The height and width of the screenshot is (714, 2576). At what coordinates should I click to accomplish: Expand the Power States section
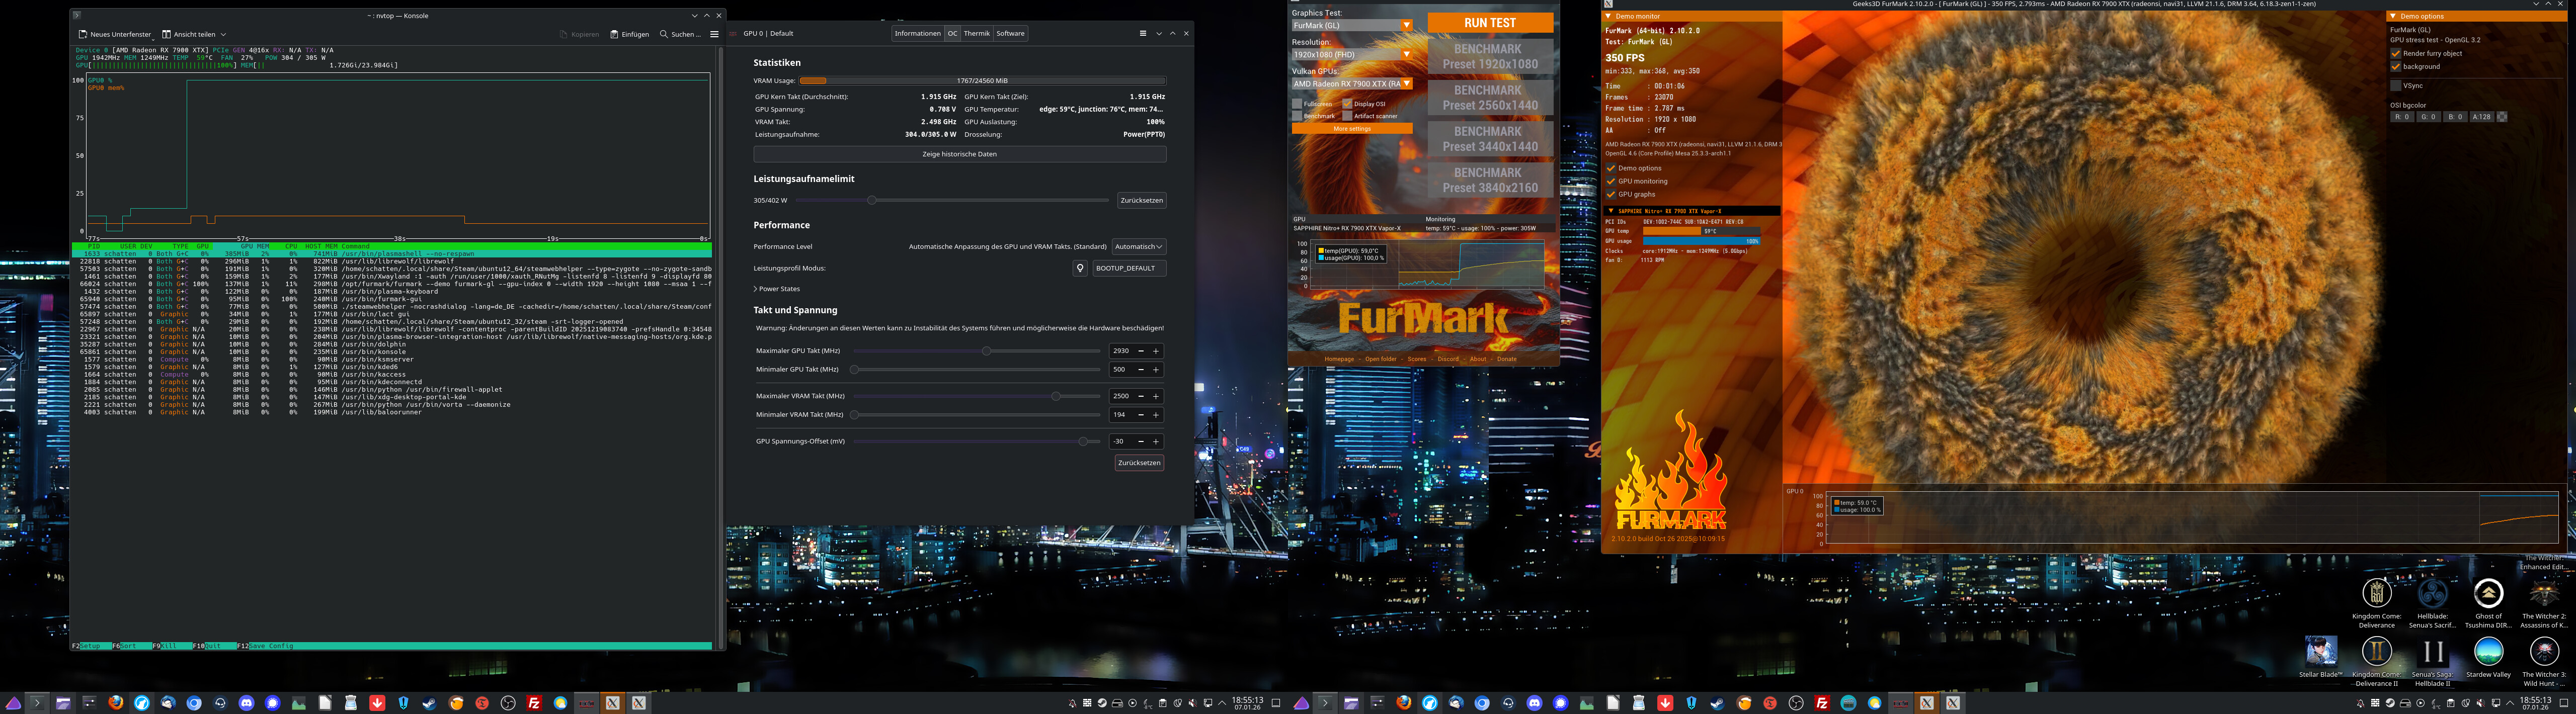(779, 289)
